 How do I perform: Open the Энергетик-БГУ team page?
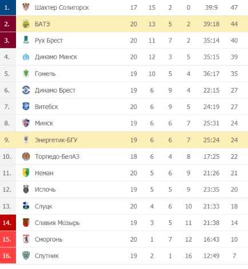pyautogui.click(x=56, y=140)
